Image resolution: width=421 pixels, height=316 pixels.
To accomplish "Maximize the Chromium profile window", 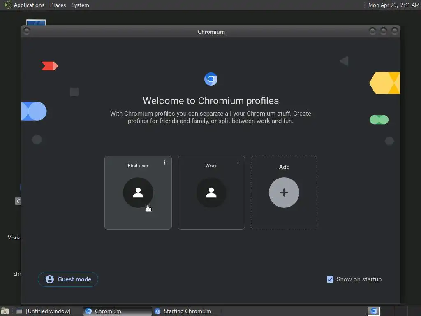I will (384, 31).
